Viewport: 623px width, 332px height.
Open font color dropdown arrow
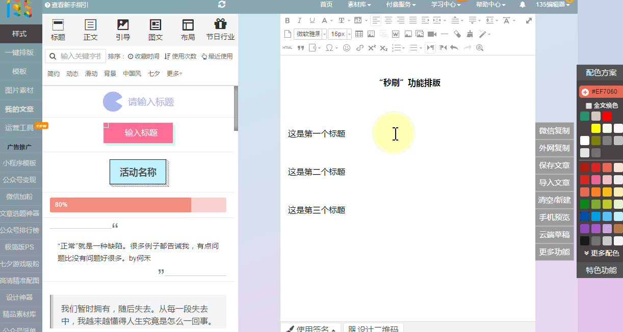click(x=332, y=21)
